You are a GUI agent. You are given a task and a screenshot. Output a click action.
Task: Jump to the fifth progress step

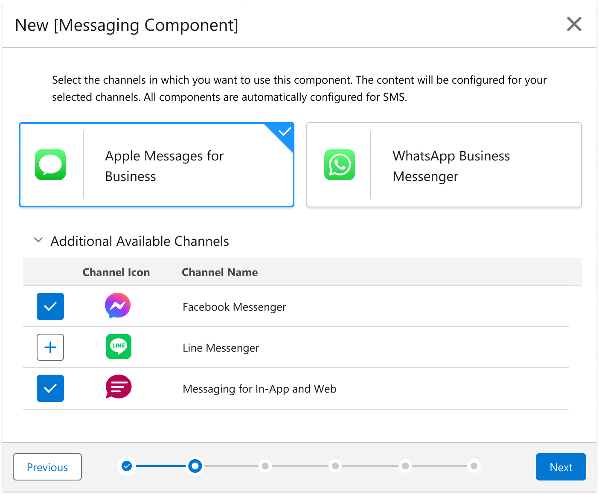[405, 466]
